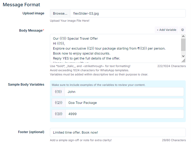Click the body message scrollbar up arrow

pyautogui.click(x=183, y=36)
